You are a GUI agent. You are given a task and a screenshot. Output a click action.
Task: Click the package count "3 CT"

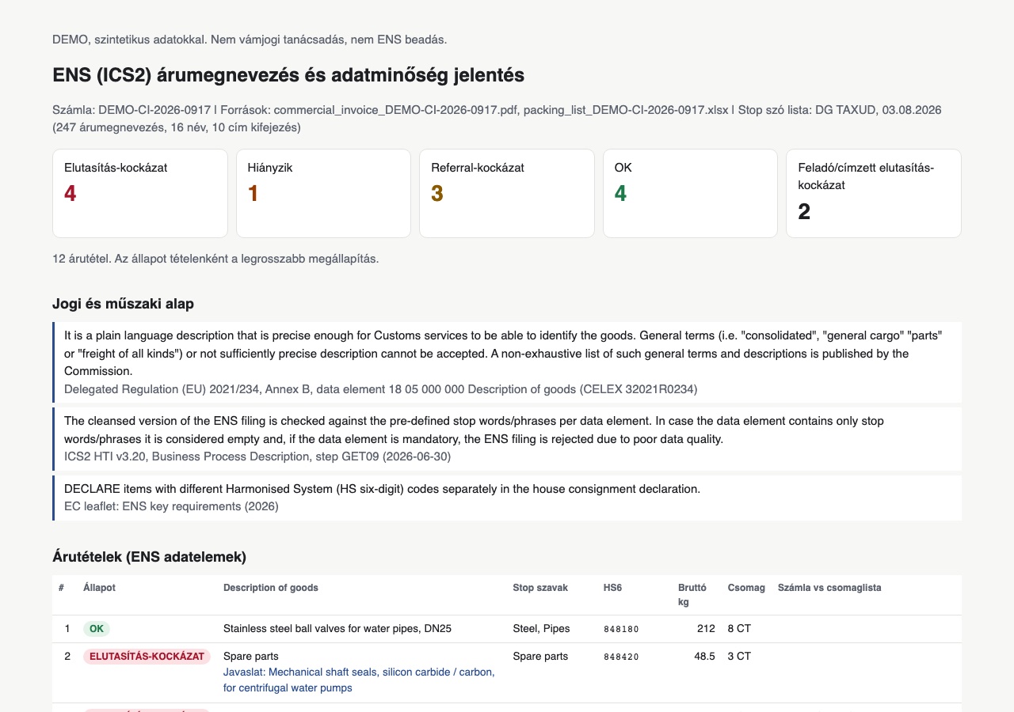pyautogui.click(x=739, y=656)
